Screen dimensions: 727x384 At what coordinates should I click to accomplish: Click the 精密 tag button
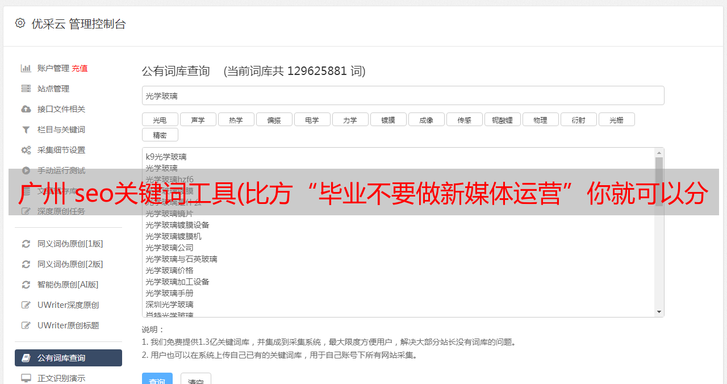tap(160, 135)
